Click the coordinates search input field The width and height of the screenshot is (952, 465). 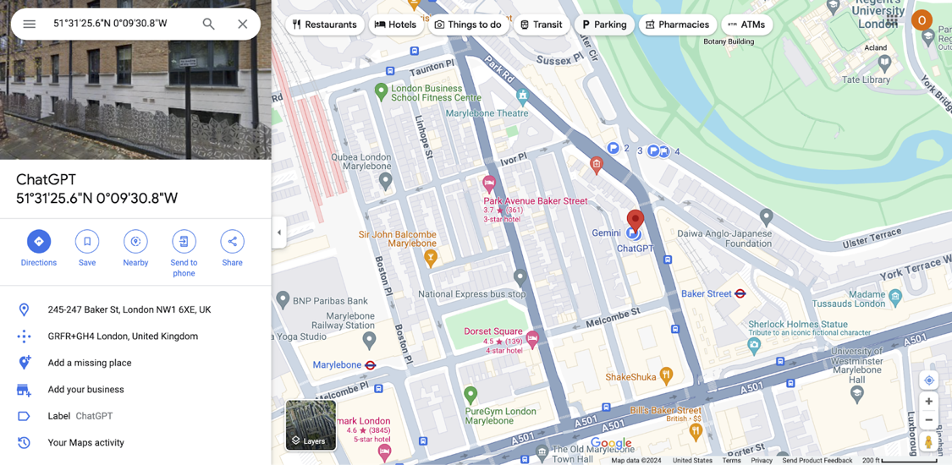tap(121, 25)
